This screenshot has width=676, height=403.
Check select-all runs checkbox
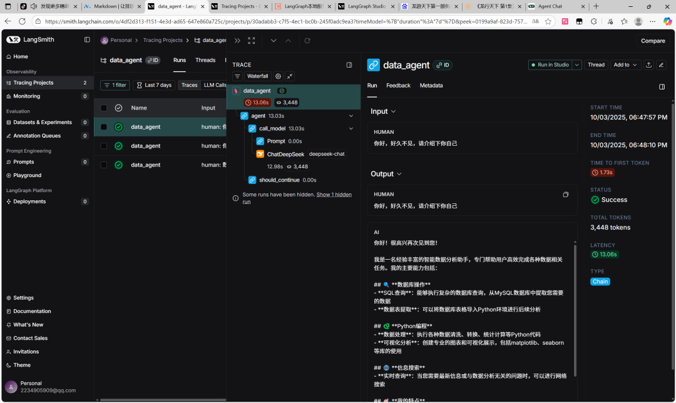point(104,108)
